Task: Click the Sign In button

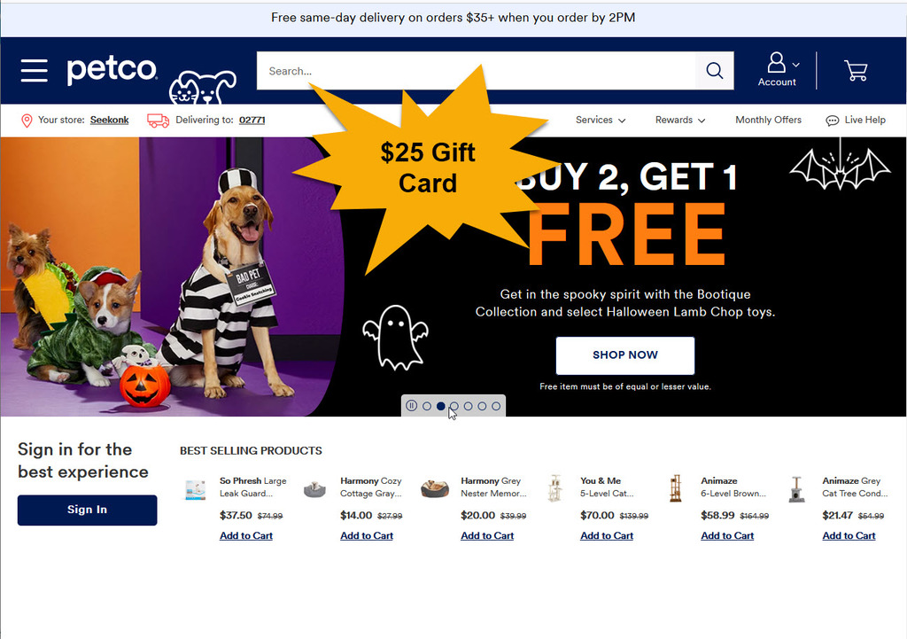Action: click(88, 510)
